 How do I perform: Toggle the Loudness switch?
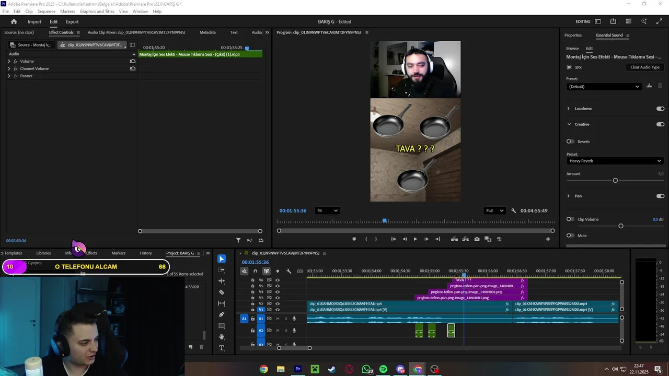pos(660,109)
